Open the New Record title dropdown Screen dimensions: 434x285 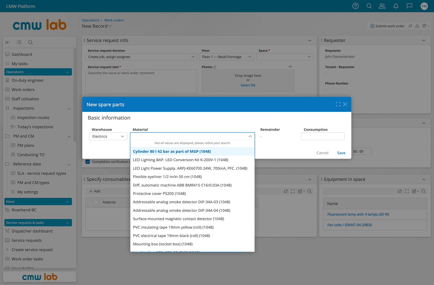pyautogui.click(x=97, y=26)
